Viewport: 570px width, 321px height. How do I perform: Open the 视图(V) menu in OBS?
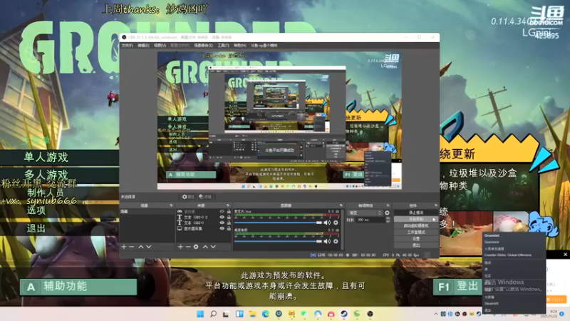tap(160, 46)
